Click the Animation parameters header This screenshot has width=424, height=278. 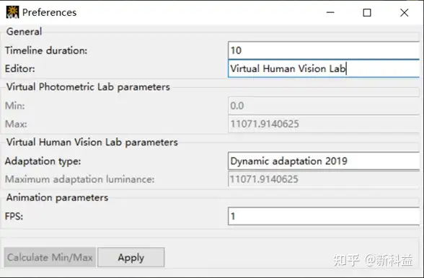click(57, 197)
